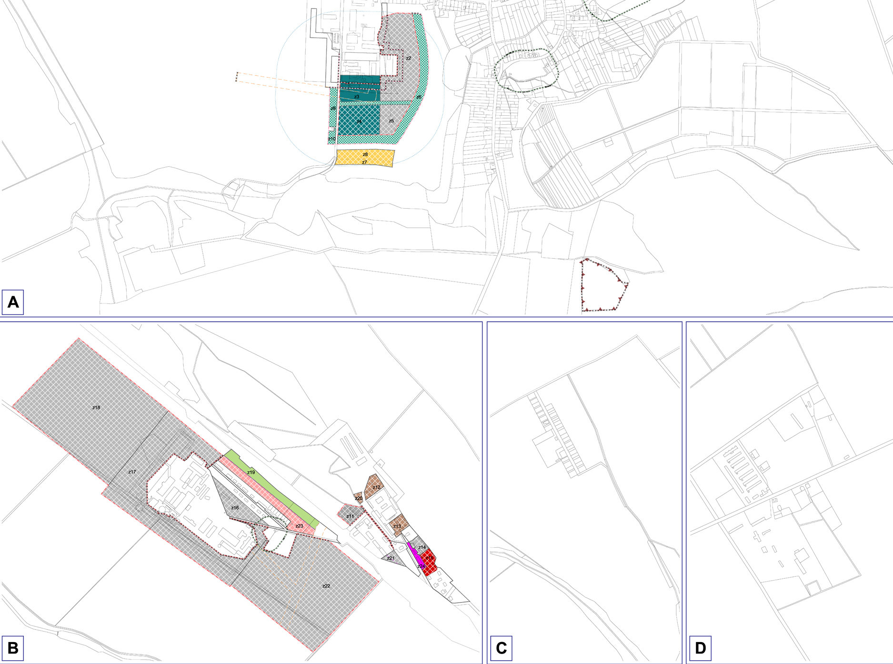This screenshot has width=893, height=664.
Task: Click the panel A label box
Action: click(x=13, y=302)
